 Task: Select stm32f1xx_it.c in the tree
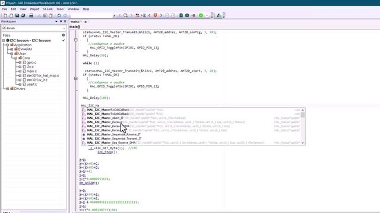click(37, 80)
